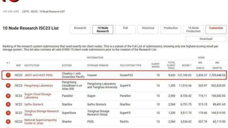The height and width of the screenshot is (128, 228).
Task: Select the 502,435.85 MD value
Action: [218, 85]
